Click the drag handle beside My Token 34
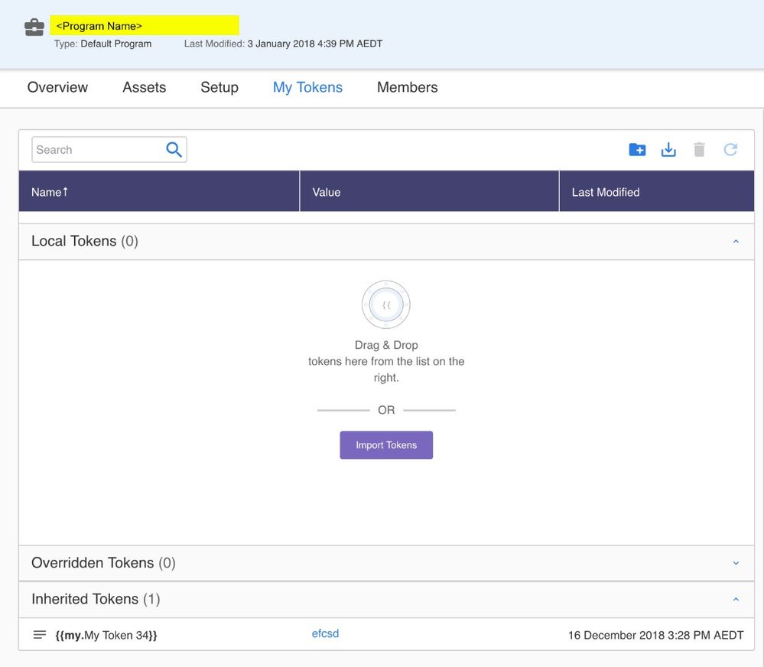 click(40, 635)
